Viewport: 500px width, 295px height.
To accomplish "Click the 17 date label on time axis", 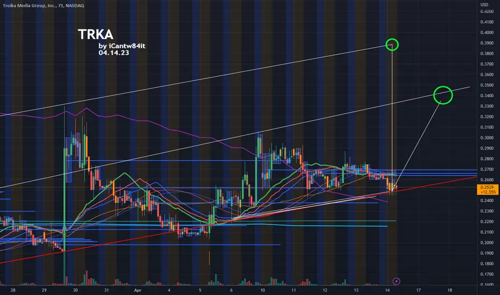I will [x=418, y=290].
